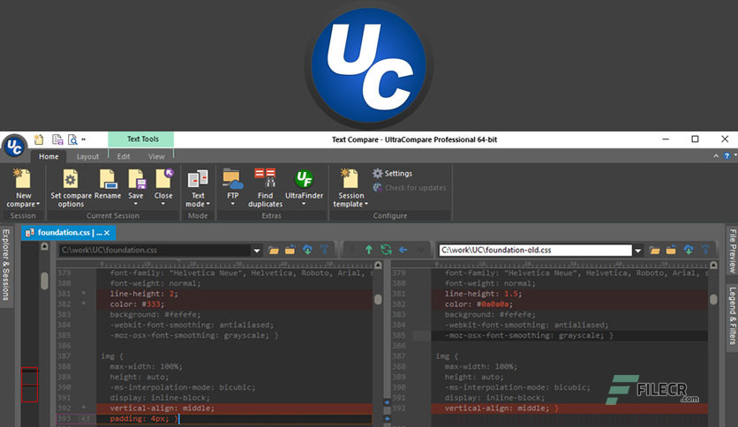Click the Close session icon
738x427 pixels.
tap(163, 180)
